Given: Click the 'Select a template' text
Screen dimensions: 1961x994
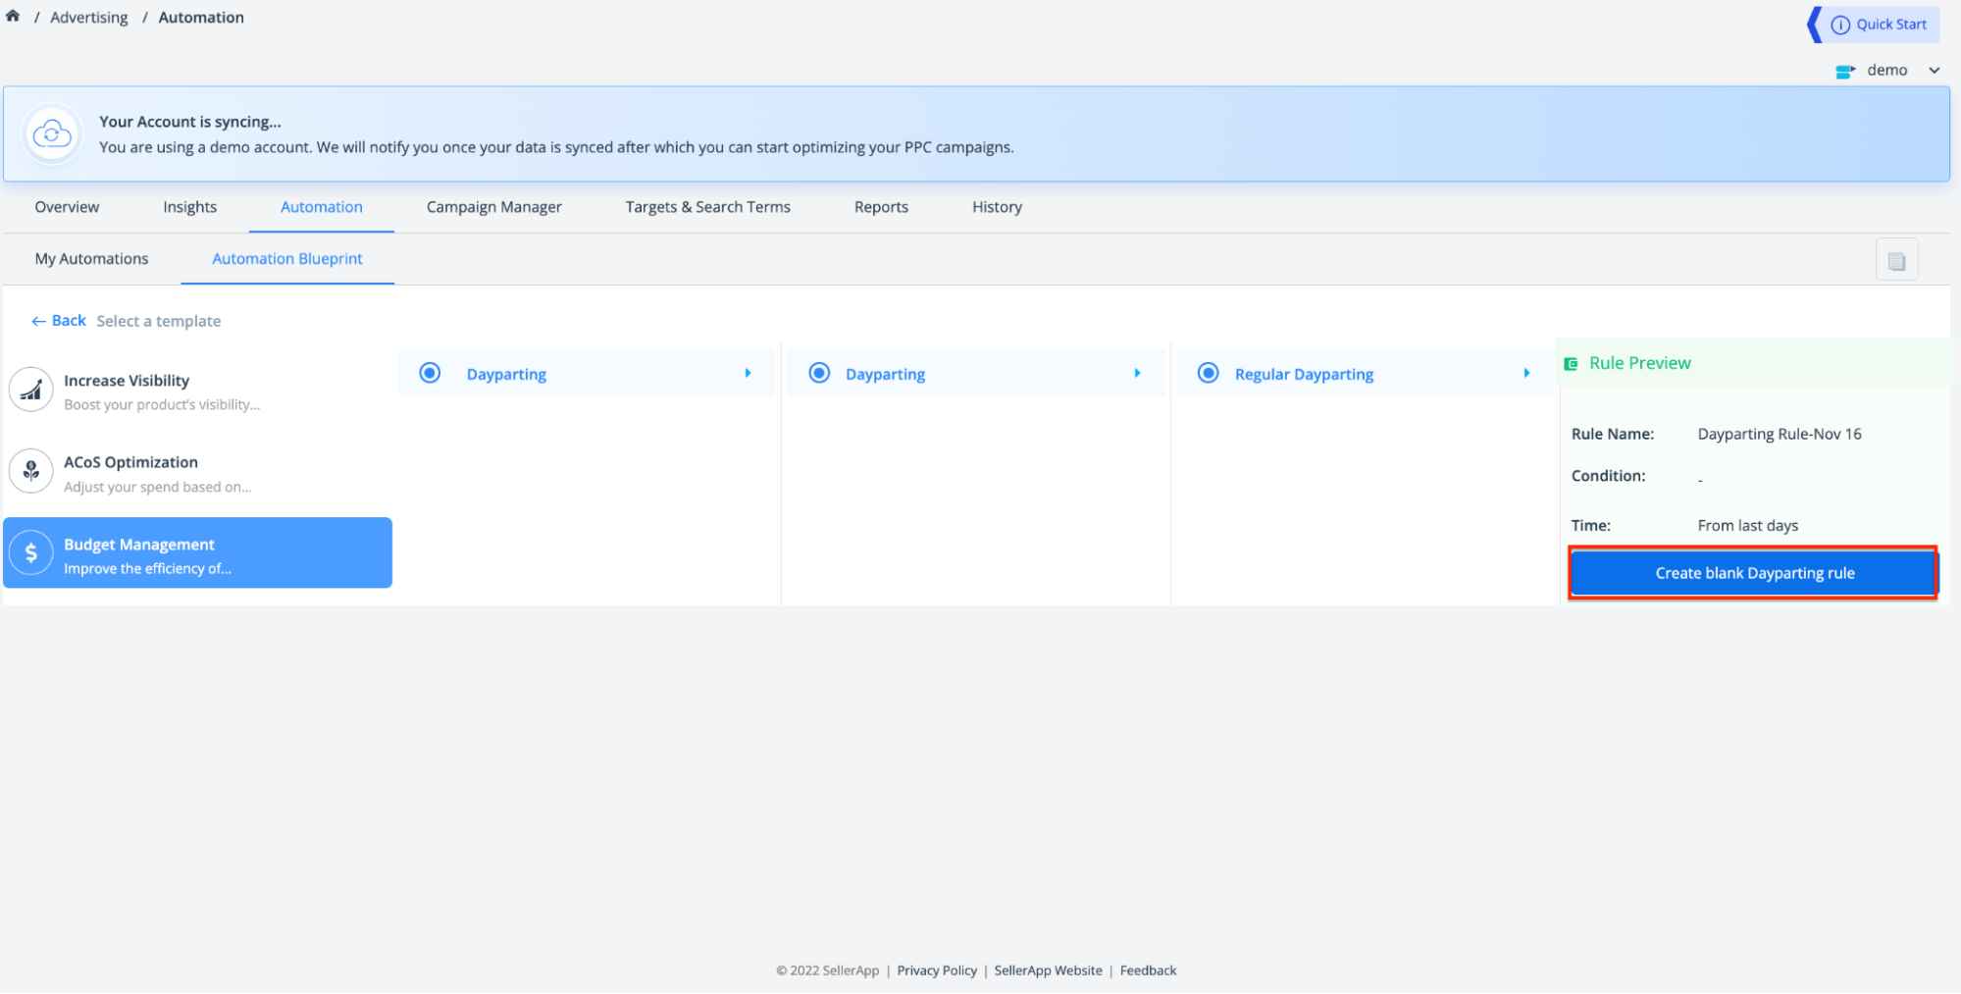Looking at the screenshot, I should pos(159,321).
